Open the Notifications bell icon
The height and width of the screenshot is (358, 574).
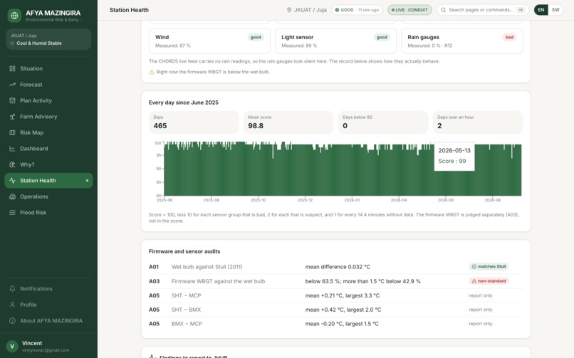tap(12, 288)
